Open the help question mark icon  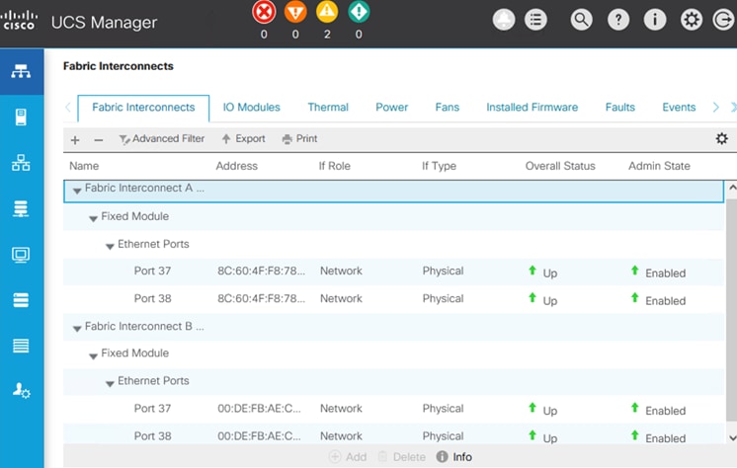point(618,20)
